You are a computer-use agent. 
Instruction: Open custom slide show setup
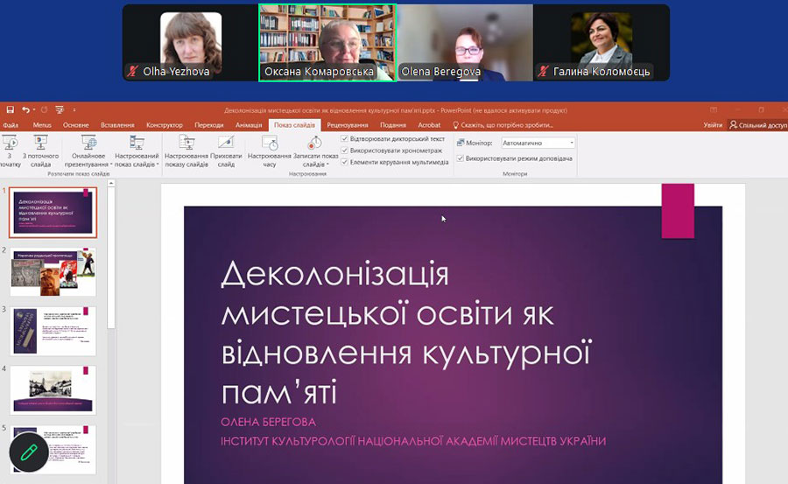click(137, 149)
